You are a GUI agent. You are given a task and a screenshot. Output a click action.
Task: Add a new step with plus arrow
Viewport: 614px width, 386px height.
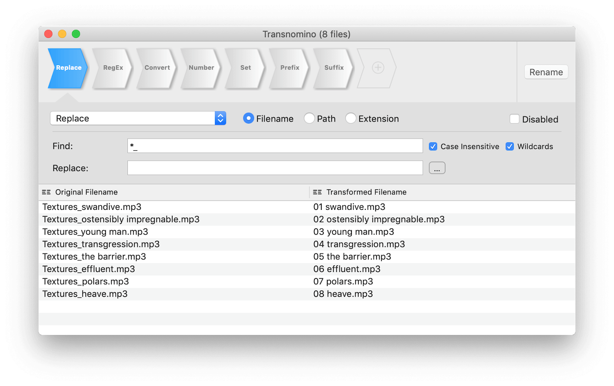[x=378, y=68]
